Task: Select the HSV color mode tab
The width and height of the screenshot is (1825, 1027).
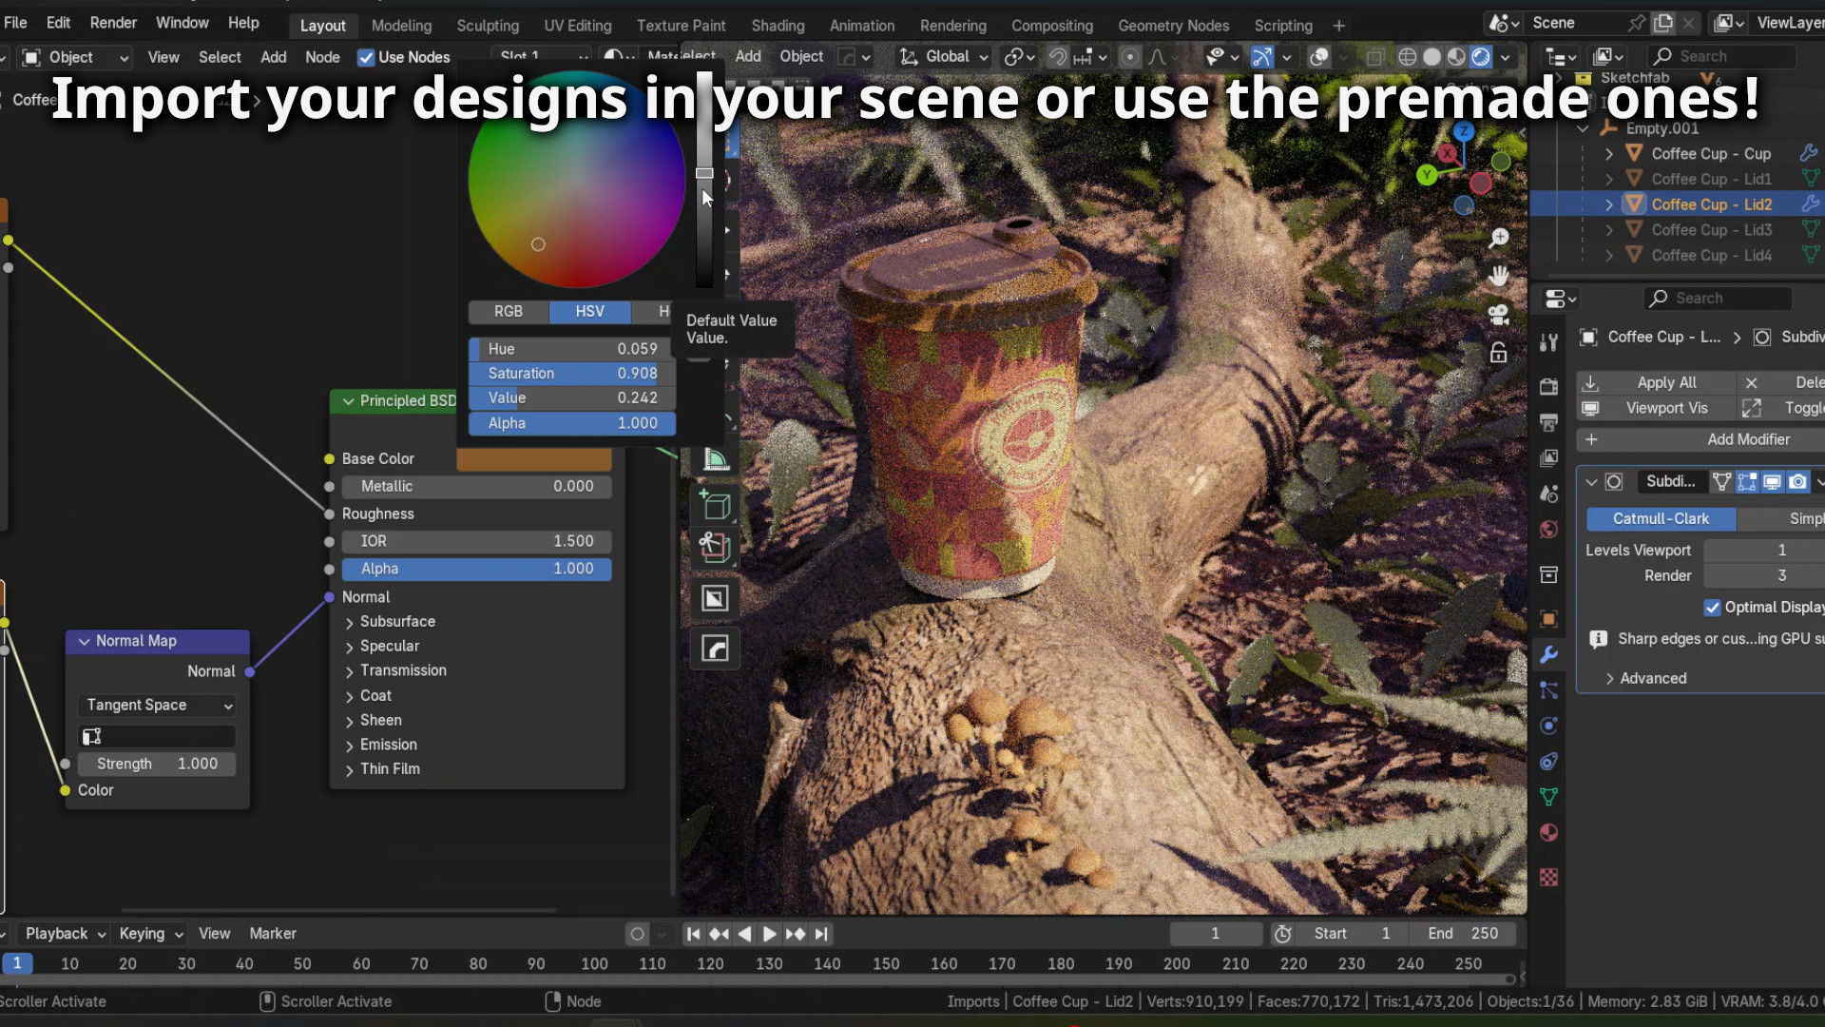Action: click(589, 312)
